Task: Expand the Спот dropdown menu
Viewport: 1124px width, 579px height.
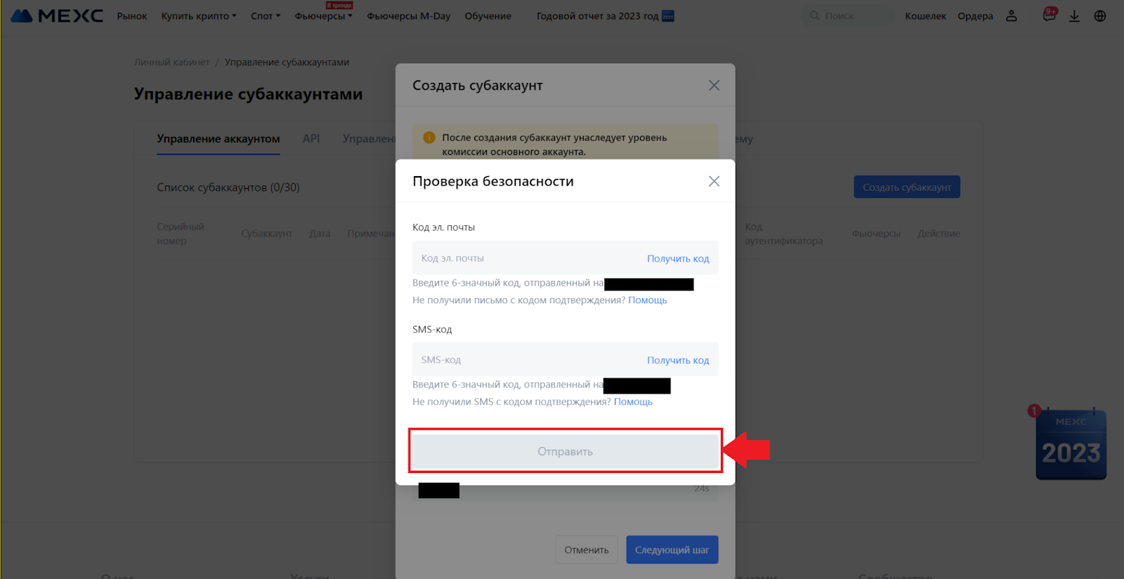Action: 265,16
